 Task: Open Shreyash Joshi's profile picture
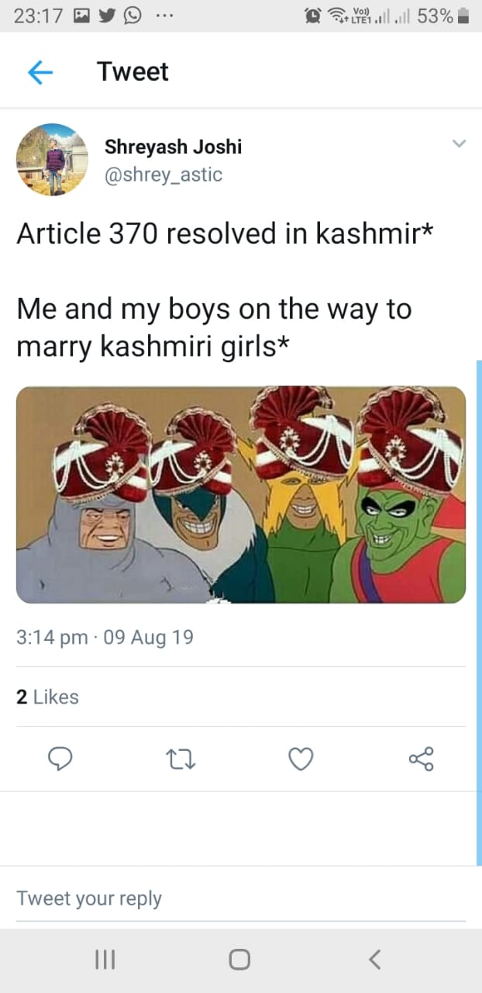point(52,160)
